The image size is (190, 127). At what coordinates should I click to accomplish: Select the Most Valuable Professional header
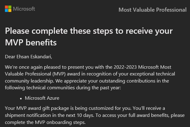(153, 10)
